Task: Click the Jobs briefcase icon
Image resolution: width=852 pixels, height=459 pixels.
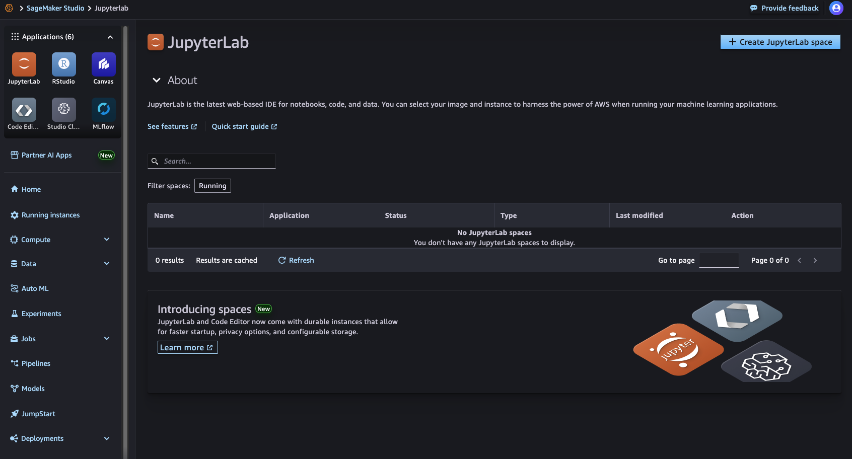Action: 14,339
